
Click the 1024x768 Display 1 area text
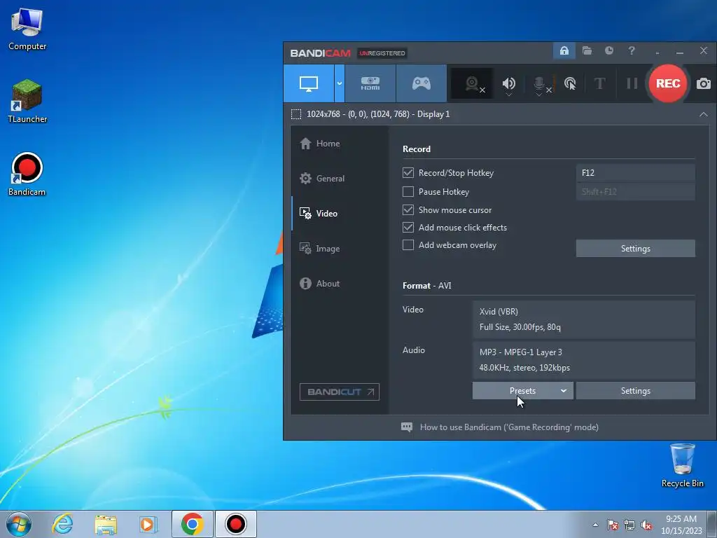point(378,114)
